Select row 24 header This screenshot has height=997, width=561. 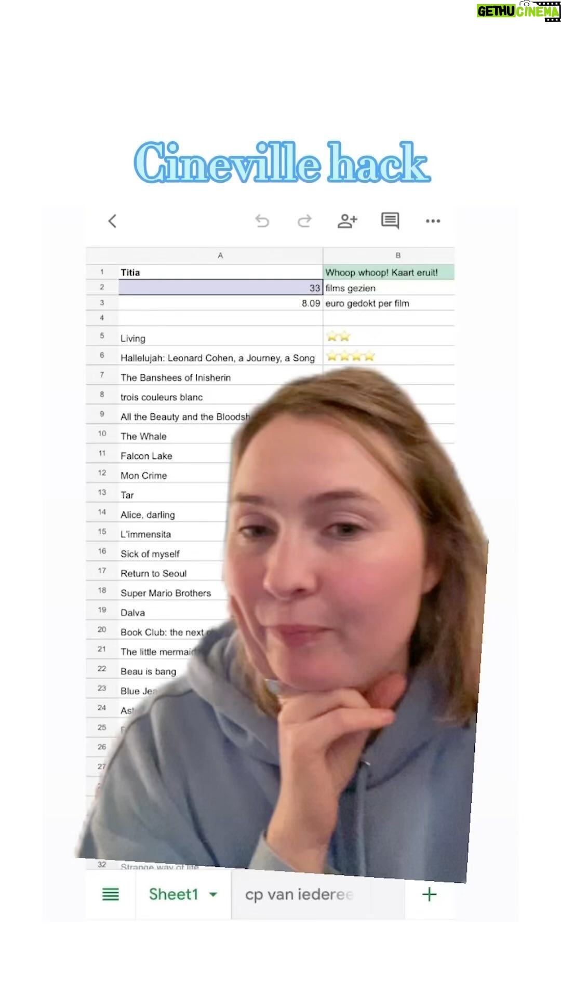pyautogui.click(x=102, y=708)
